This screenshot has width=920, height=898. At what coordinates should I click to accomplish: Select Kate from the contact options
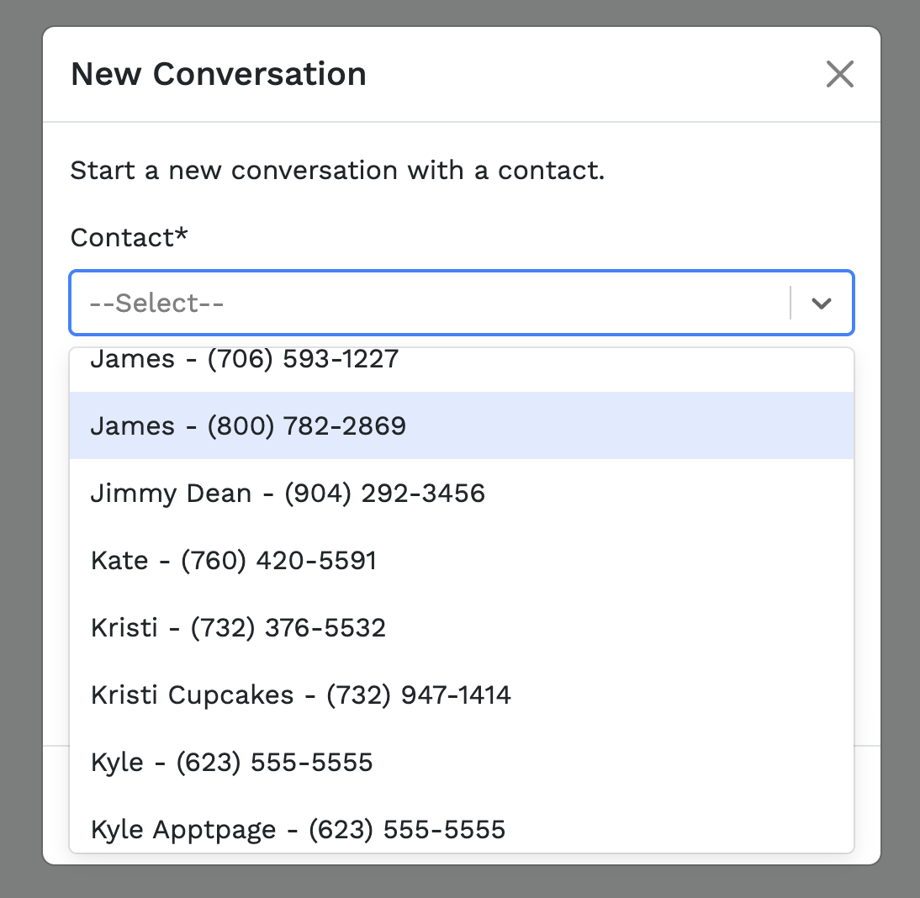461,560
